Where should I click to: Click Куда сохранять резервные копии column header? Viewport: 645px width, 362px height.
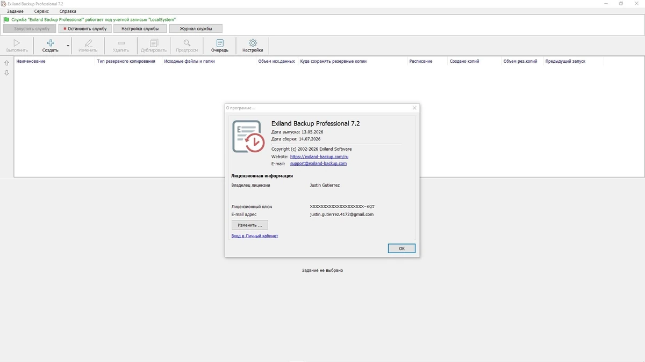353,61
